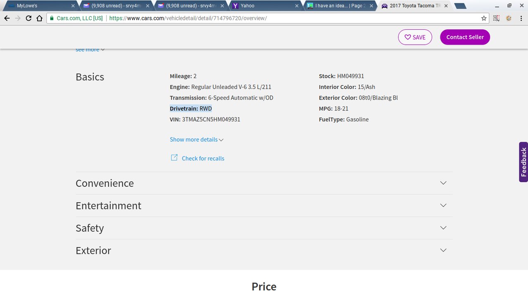Switch to the Yahoo tab

coord(265,6)
